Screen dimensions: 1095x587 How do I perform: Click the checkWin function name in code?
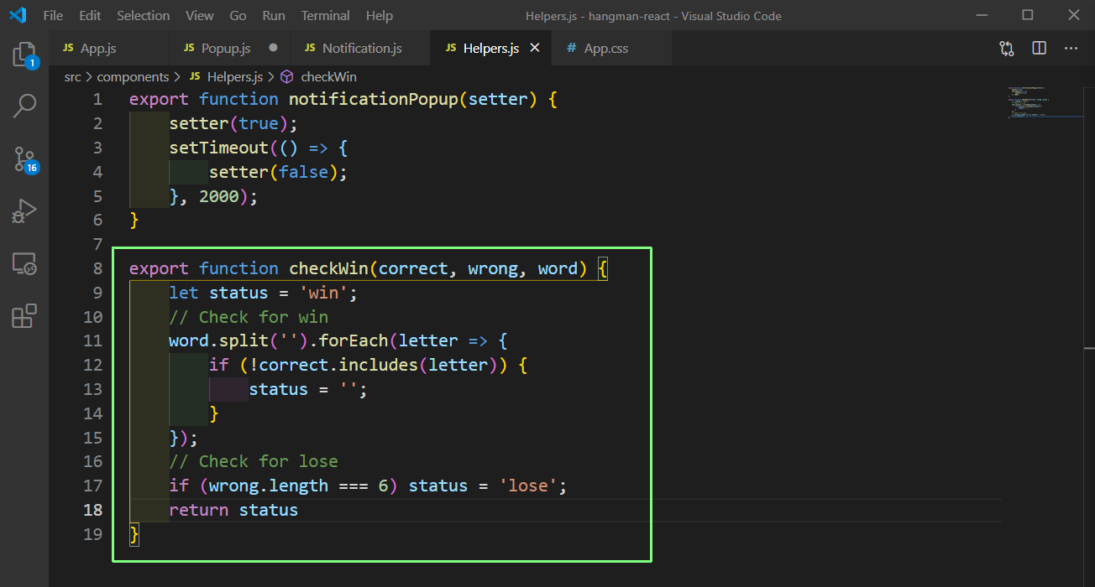pyautogui.click(x=329, y=268)
